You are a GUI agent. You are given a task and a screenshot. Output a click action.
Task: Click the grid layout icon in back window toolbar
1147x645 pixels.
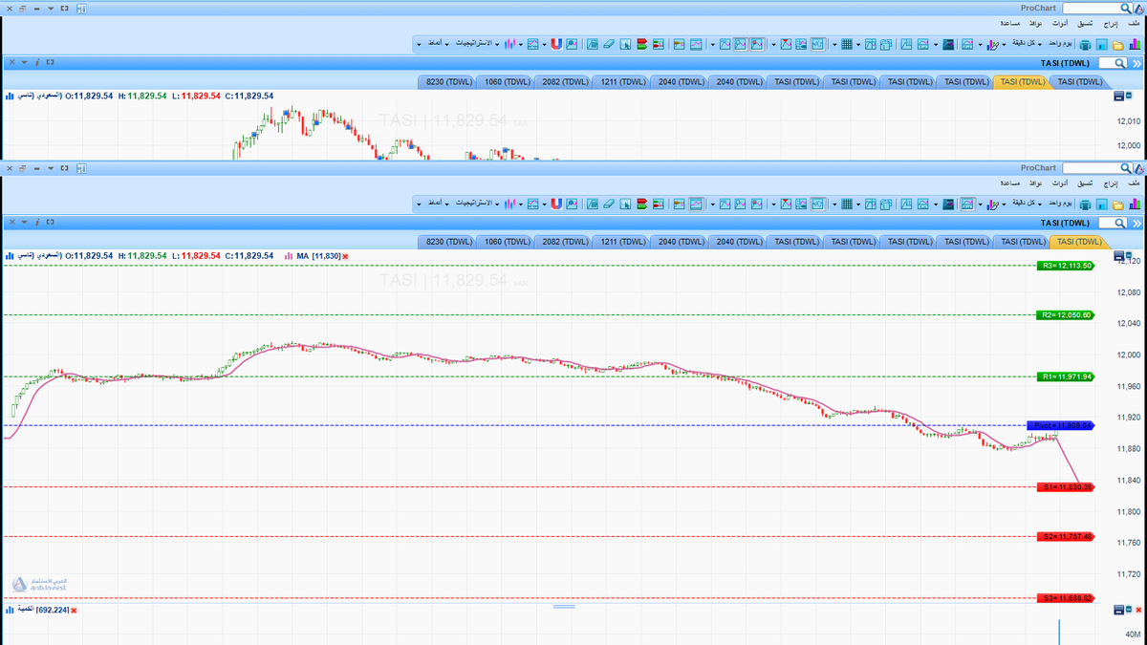pos(847,44)
